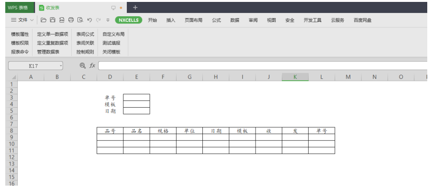Add a new document tab with plus icon
The height and width of the screenshot is (188, 433).
click(x=135, y=8)
